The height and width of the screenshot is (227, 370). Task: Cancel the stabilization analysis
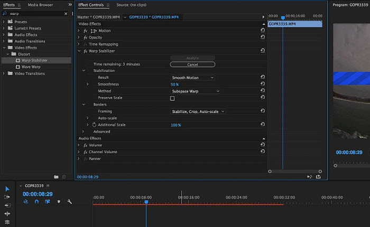pos(192,64)
